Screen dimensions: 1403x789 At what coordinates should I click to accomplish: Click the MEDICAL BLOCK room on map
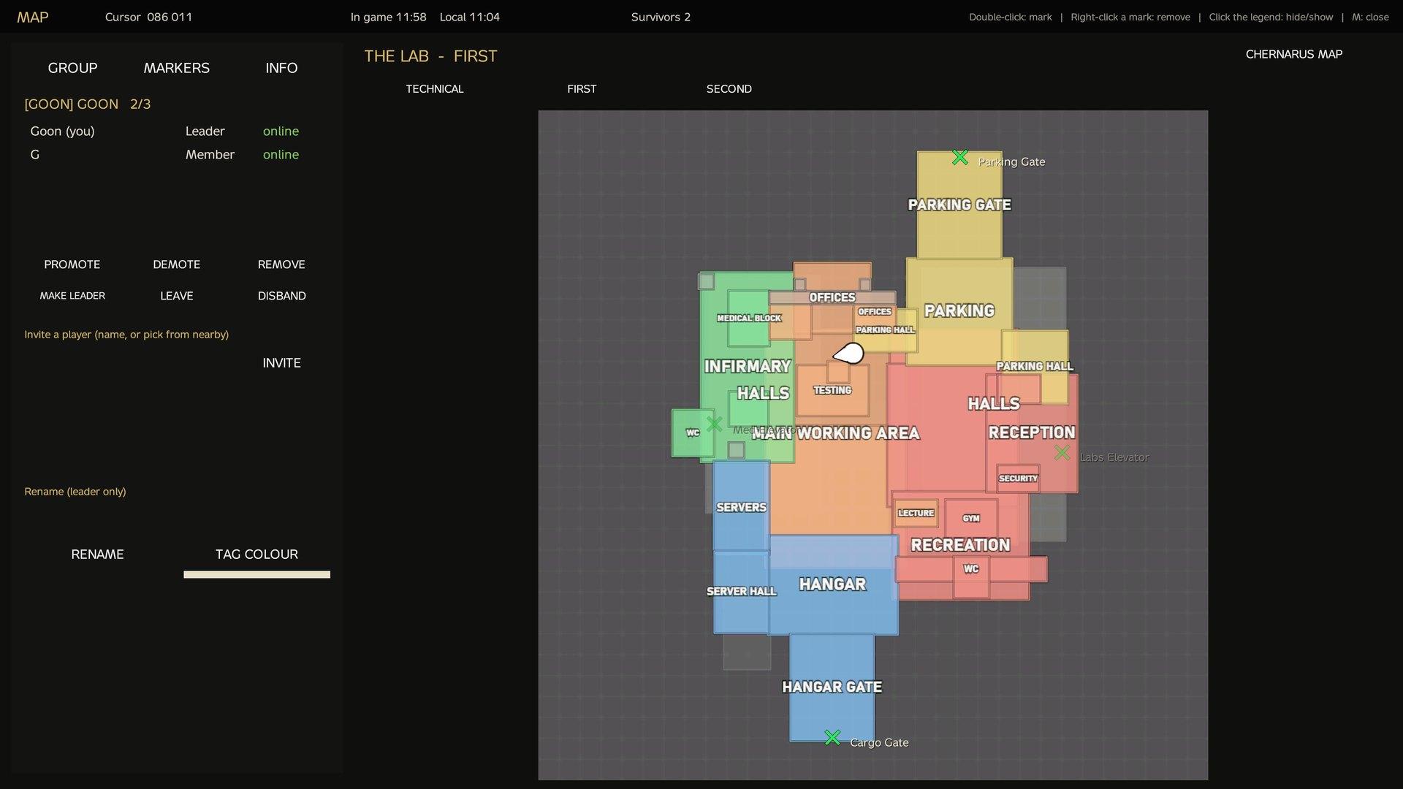[749, 319]
